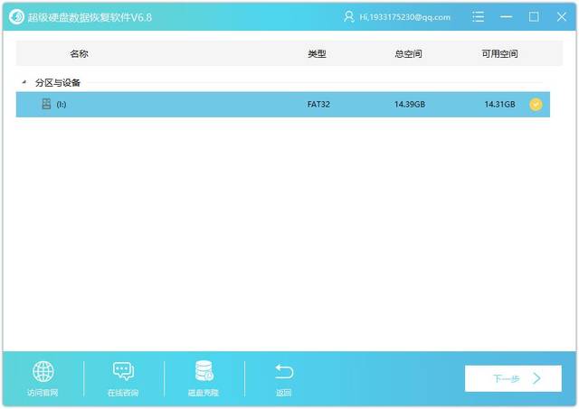Maximize the data recovery window
Screen dimensions: 579x409
click(x=534, y=16)
